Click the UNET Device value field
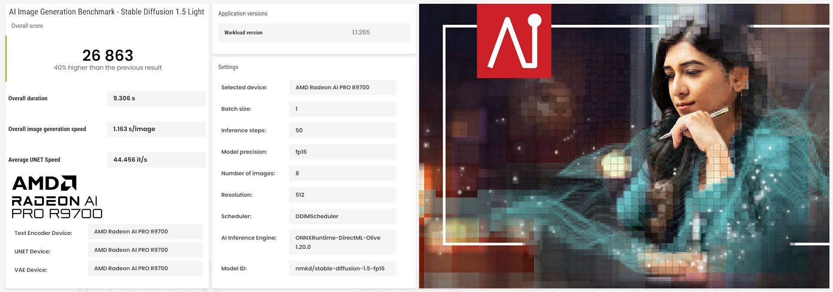Viewport: 833px width, 292px height. pos(145,250)
